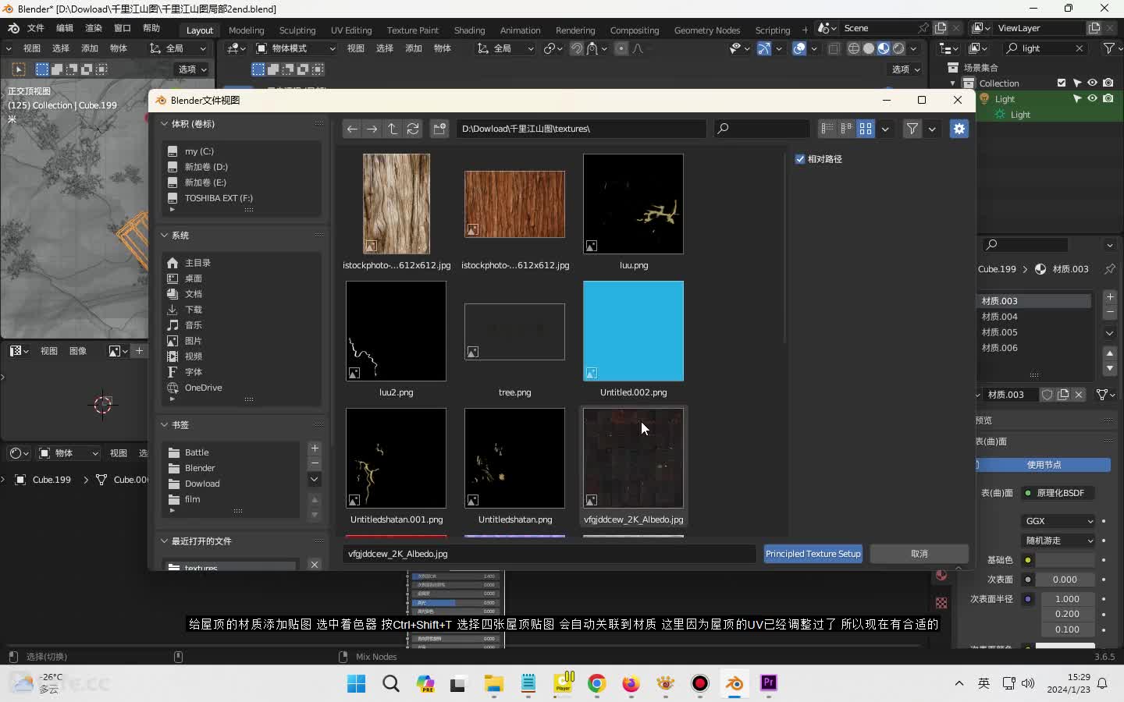This screenshot has width=1124, height=702.
Task: Open the Dowload bookmark folder
Action: pyautogui.click(x=202, y=484)
